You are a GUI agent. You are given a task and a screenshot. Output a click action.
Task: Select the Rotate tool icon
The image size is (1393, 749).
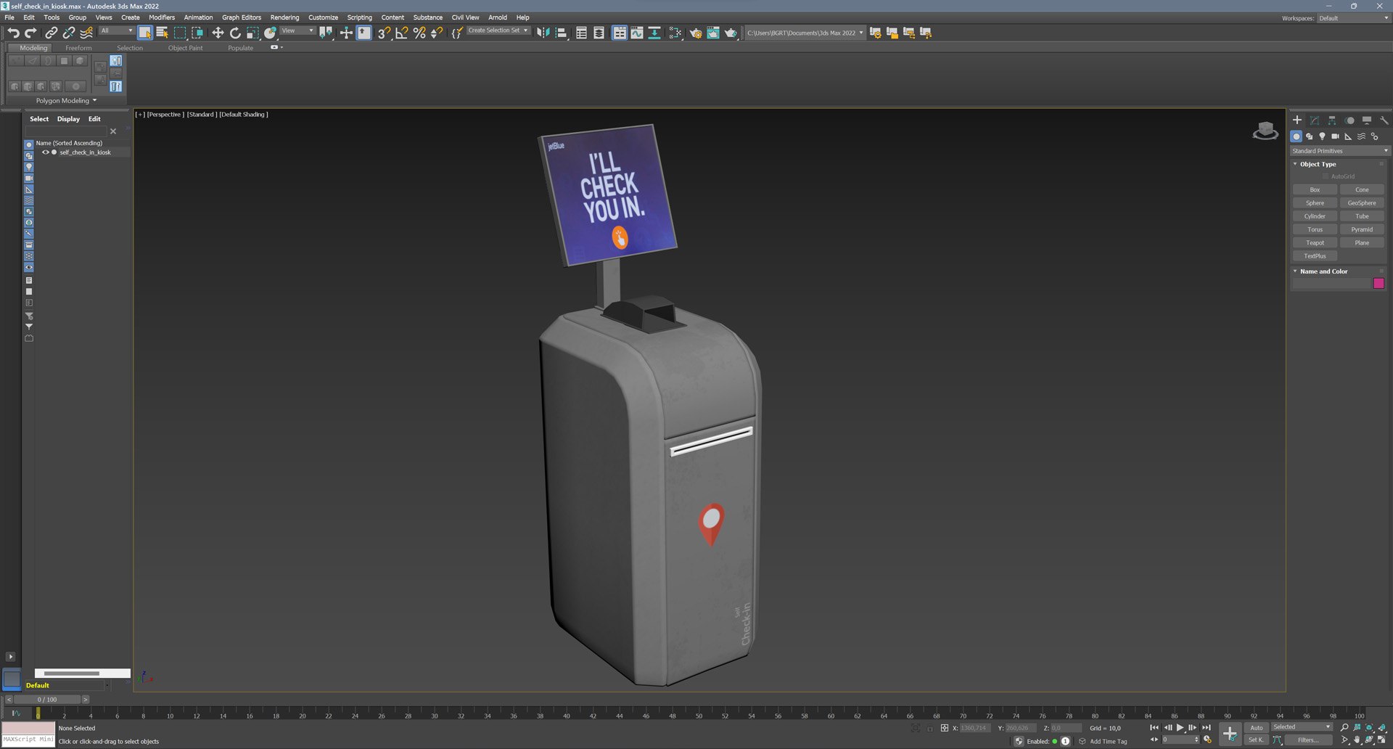tap(235, 33)
